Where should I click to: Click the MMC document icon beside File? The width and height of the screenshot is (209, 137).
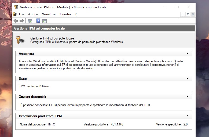pos(15,14)
